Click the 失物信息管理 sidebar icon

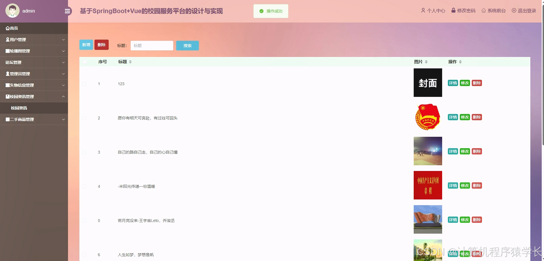8,85
